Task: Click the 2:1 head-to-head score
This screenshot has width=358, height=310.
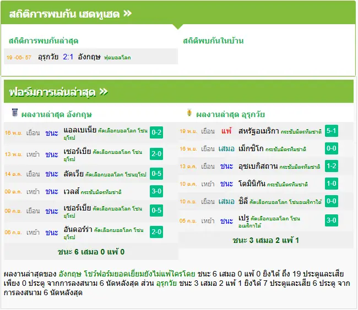Action: pos(68,57)
